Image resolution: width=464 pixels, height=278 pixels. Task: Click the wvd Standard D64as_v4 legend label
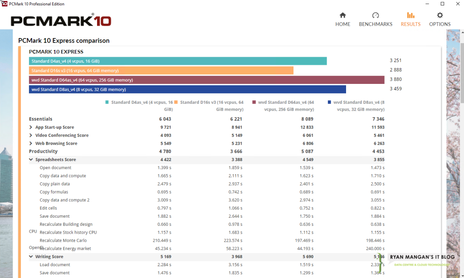pos(286,106)
